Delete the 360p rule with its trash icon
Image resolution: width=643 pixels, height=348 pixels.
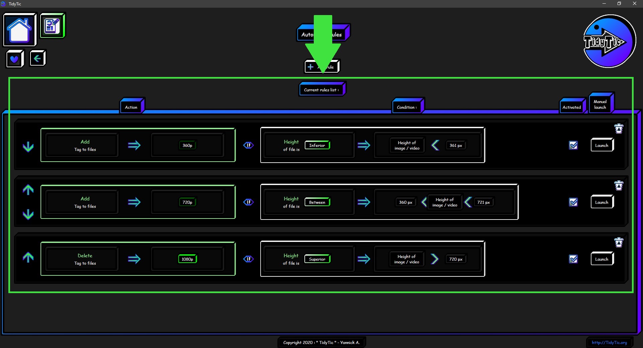[x=619, y=129]
